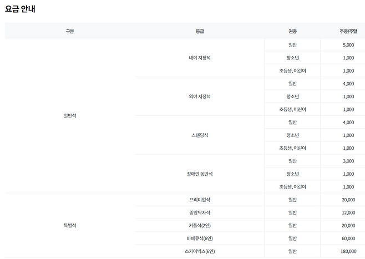This screenshot has width=365, height=259.
Task: Click the 외야 지정석 grade cell
Action: [x=200, y=97]
